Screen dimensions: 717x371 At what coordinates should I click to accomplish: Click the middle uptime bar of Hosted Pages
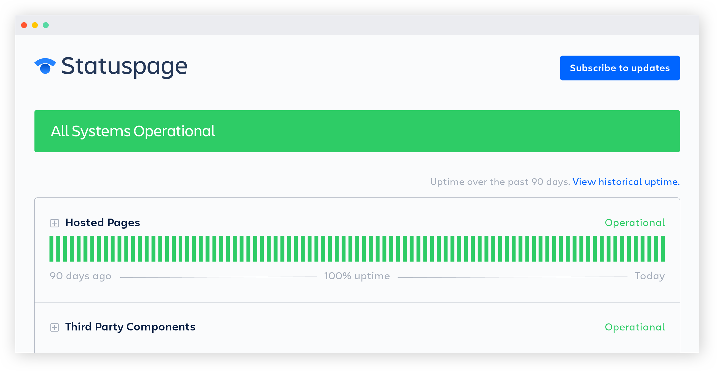click(x=357, y=249)
